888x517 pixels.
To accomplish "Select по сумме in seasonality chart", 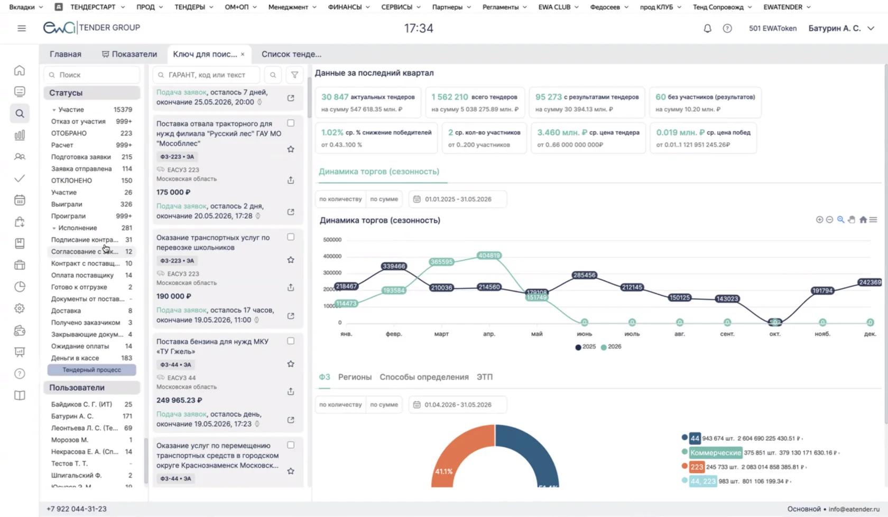I will [384, 199].
